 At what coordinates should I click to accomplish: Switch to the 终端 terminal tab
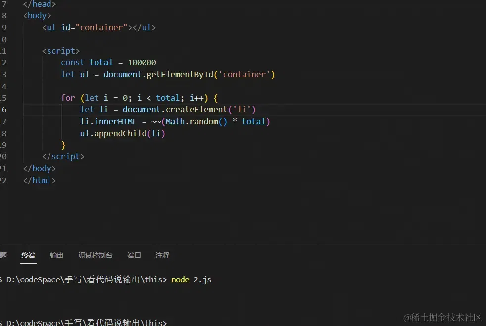pos(28,255)
